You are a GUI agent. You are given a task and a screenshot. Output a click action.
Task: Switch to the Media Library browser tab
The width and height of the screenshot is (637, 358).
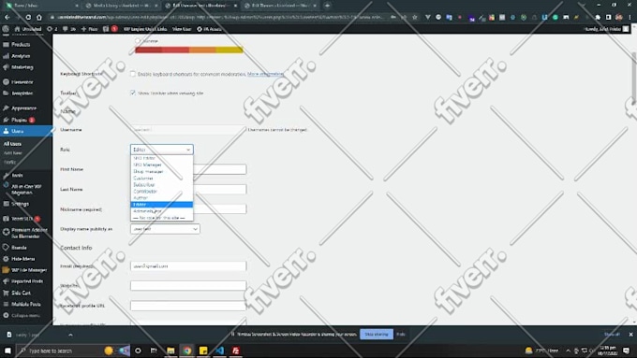tap(121, 6)
